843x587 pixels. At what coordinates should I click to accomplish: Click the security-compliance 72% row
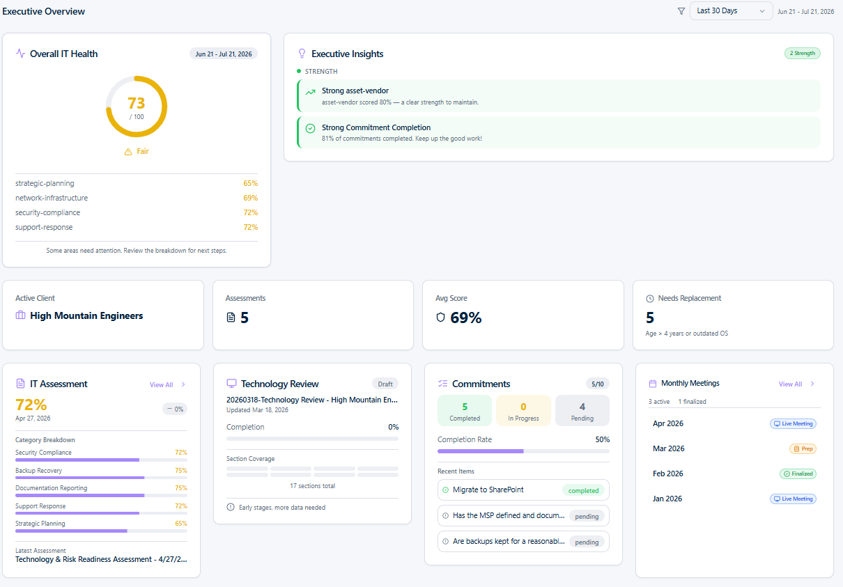coord(137,212)
